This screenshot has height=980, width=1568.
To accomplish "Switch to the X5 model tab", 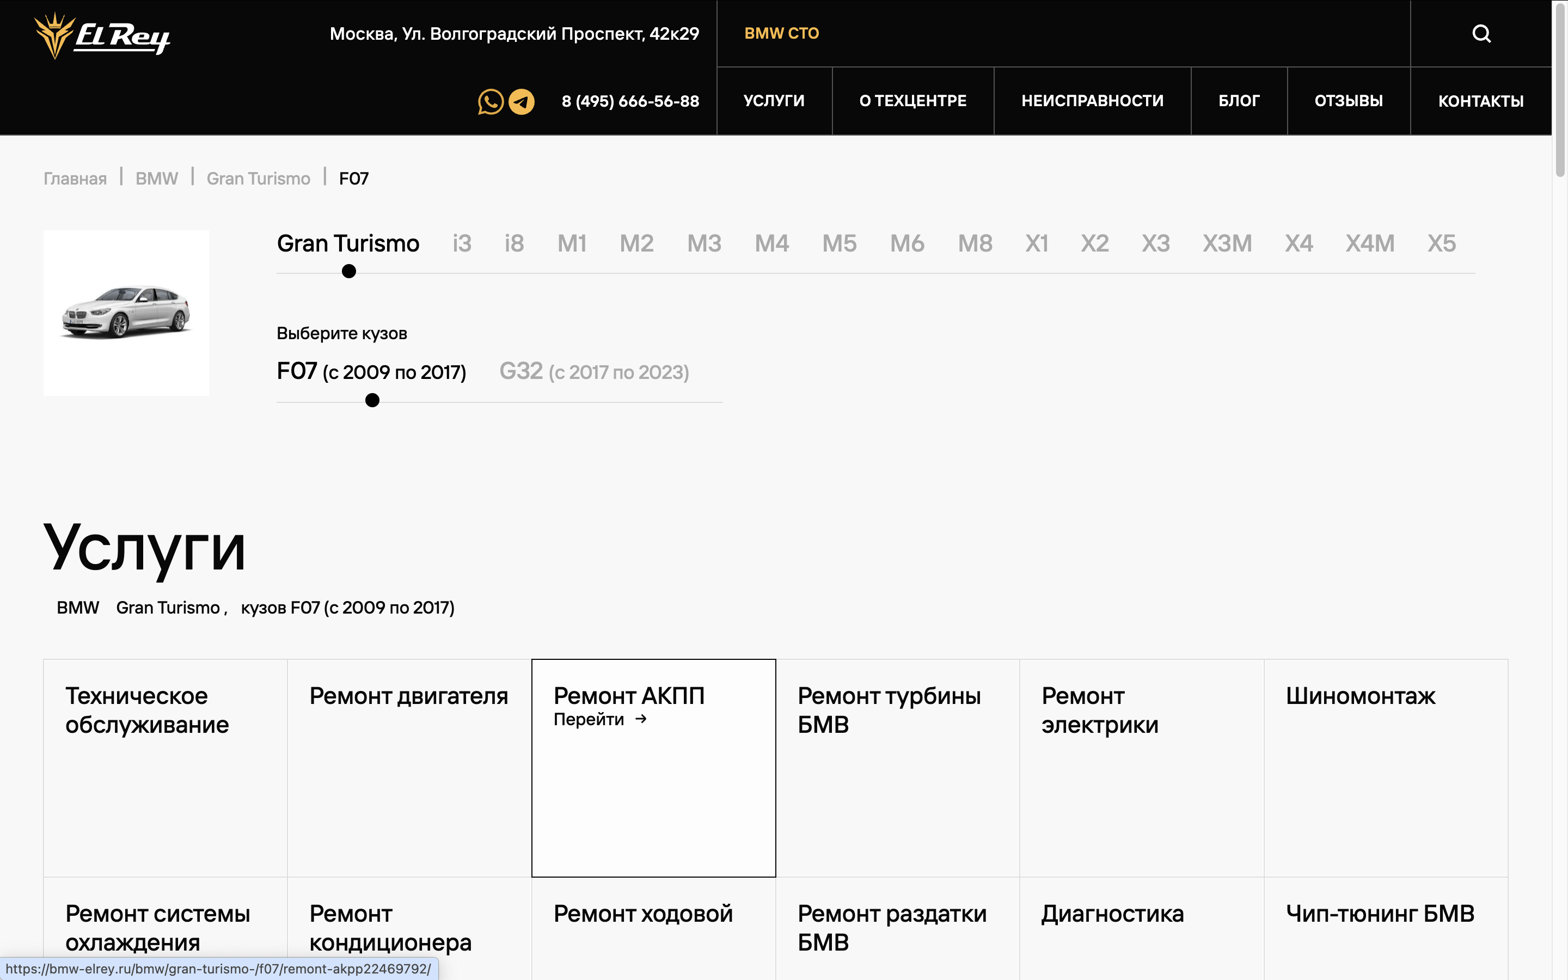I will tap(1441, 244).
